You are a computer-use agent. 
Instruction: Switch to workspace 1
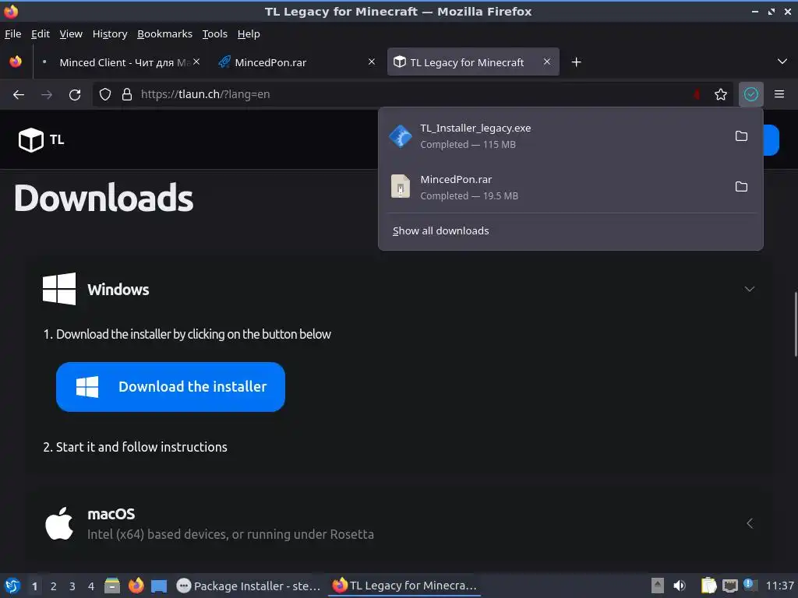(34, 586)
